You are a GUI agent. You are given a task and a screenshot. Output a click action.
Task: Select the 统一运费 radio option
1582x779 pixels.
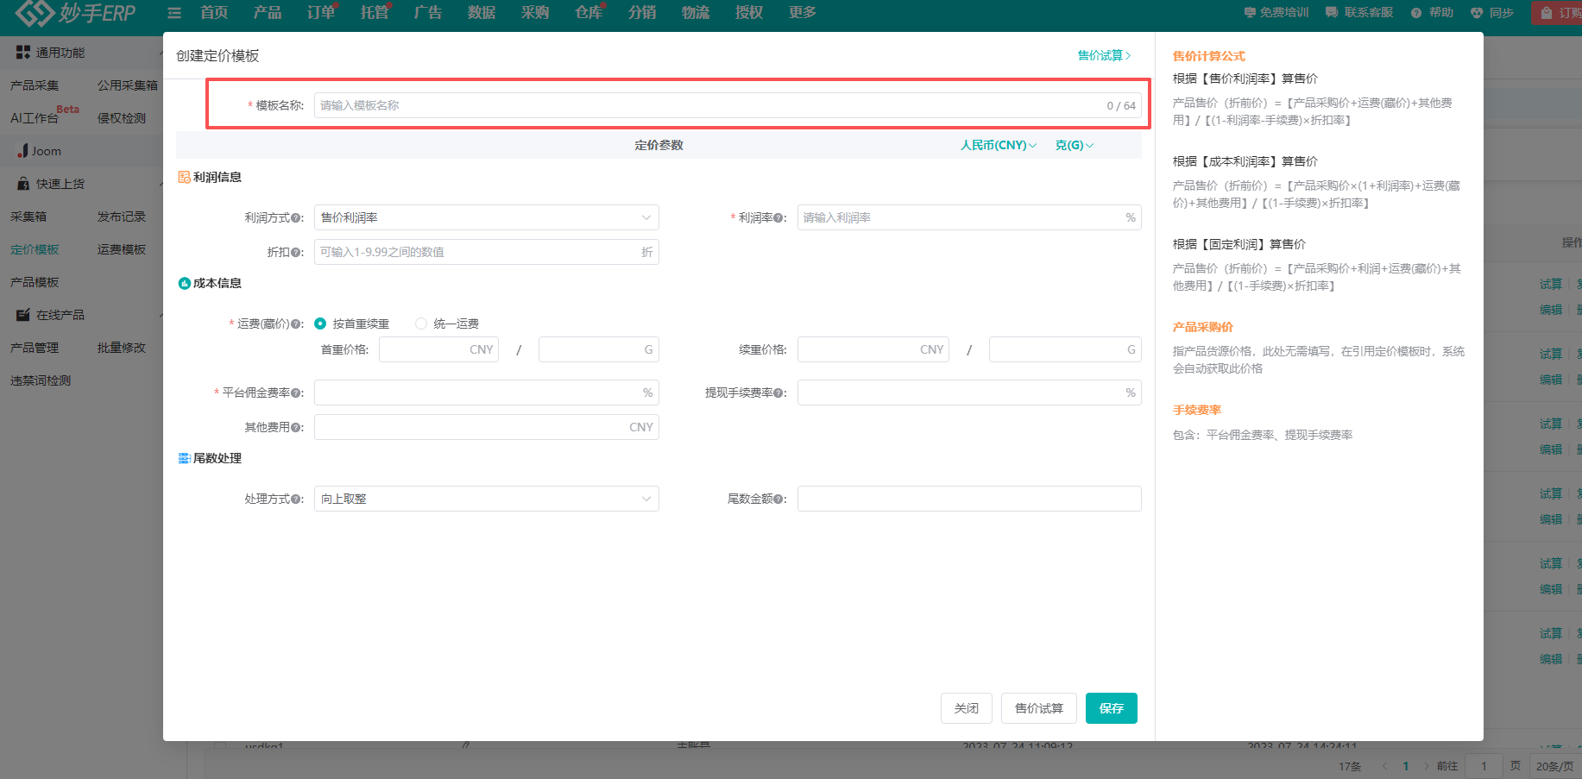[421, 324]
